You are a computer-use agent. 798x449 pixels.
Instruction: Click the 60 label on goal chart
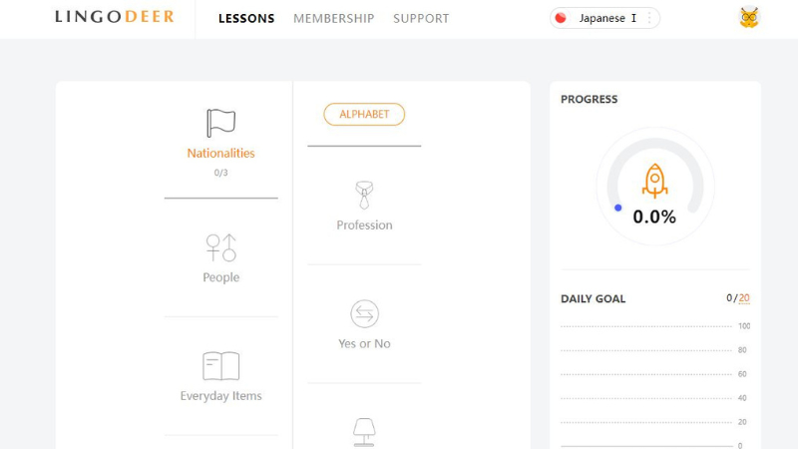click(742, 374)
